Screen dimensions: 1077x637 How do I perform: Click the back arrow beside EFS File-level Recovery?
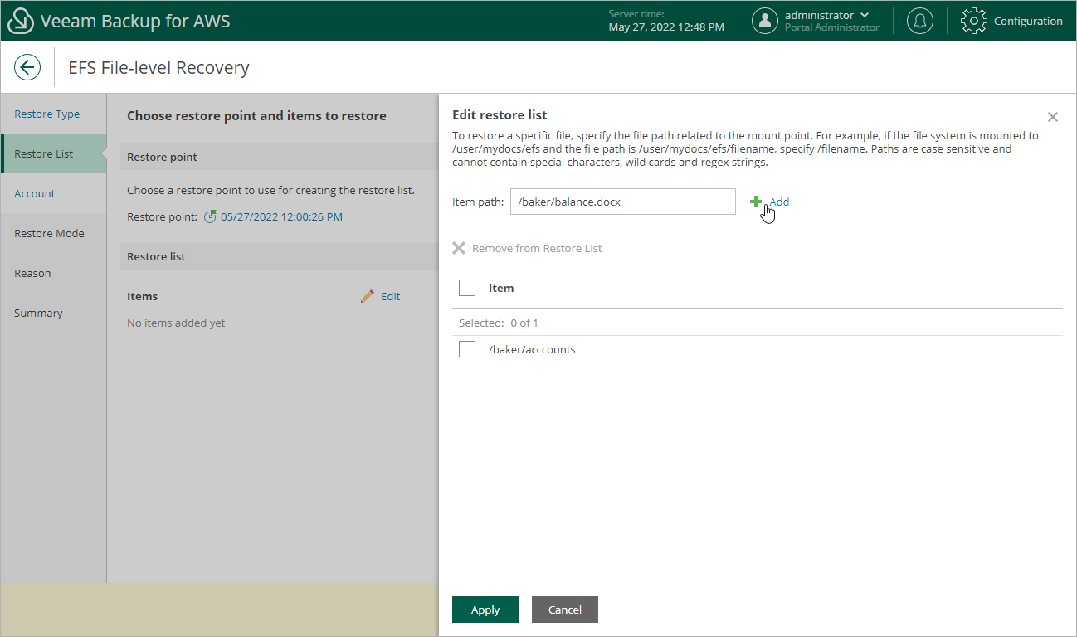[x=27, y=67]
